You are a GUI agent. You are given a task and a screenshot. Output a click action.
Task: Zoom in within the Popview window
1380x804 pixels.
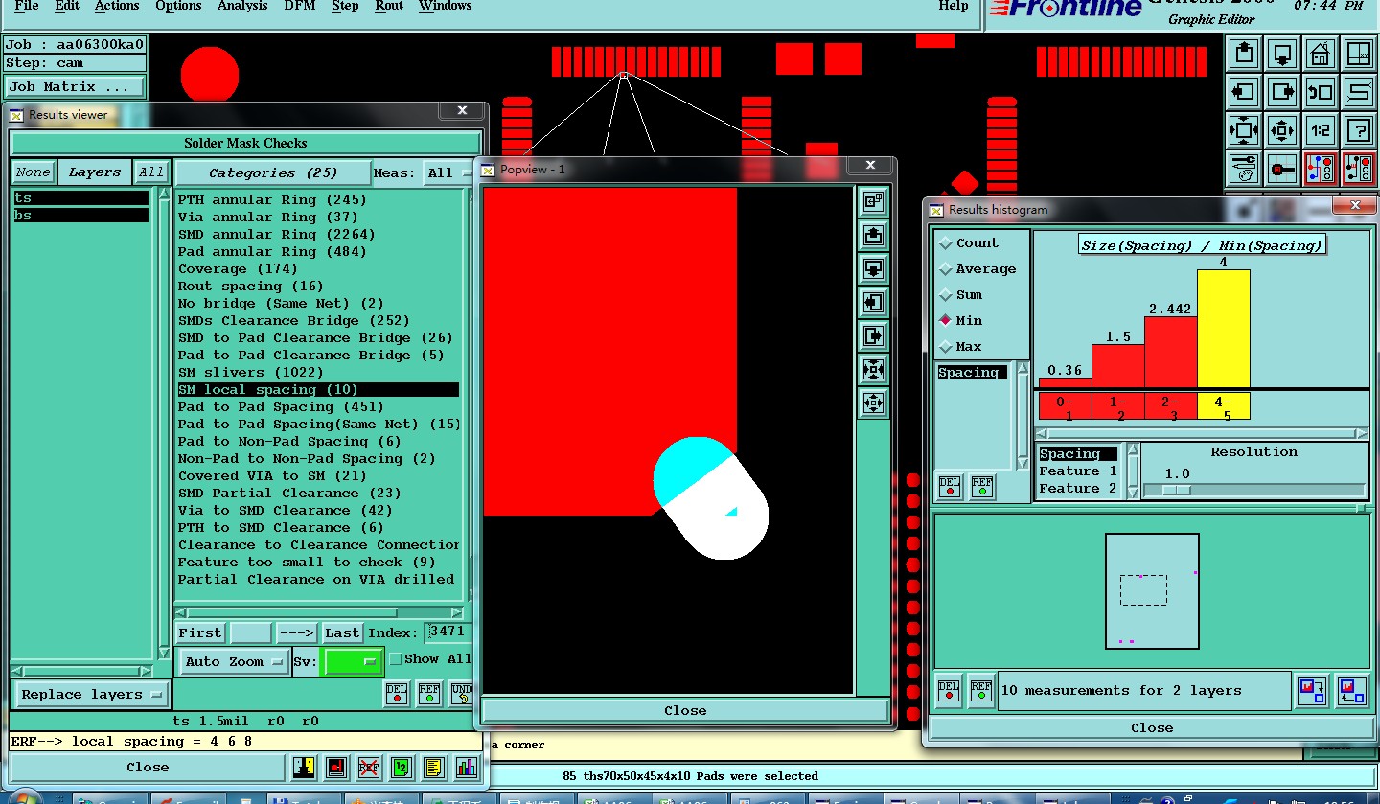click(x=873, y=369)
